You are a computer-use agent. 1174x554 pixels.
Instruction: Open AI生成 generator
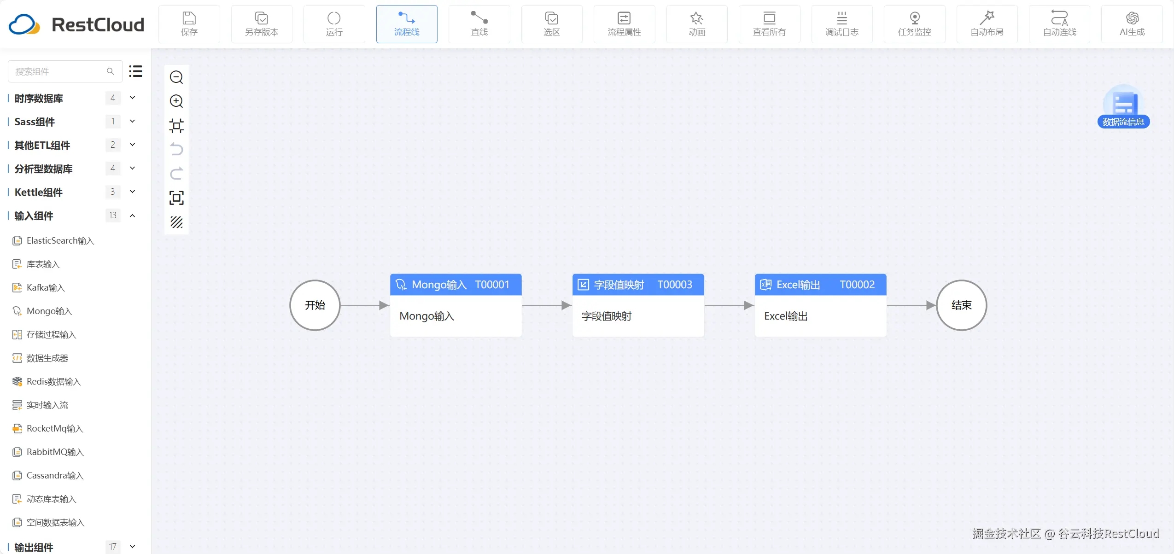click(1132, 24)
